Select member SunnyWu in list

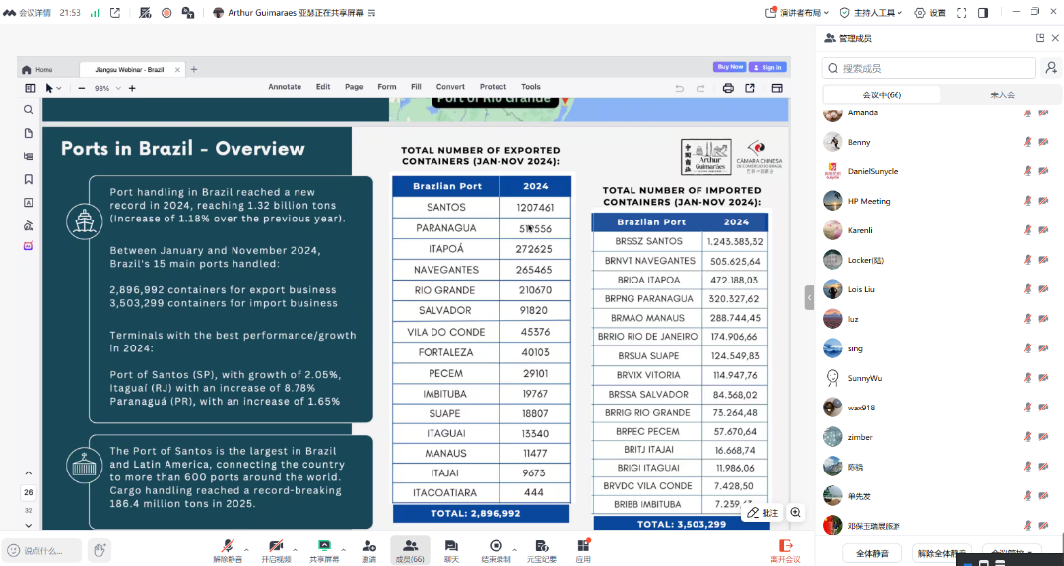click(939, 378)
